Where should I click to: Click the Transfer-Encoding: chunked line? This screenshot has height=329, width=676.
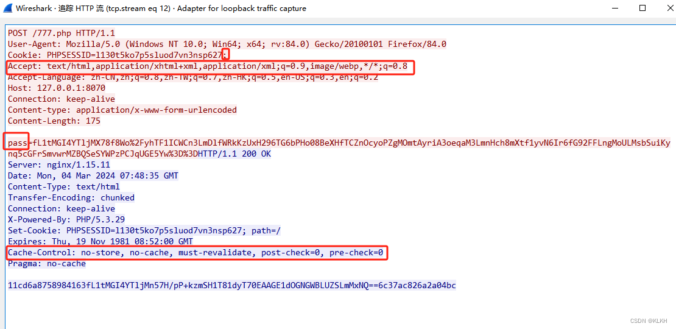click(71, 198)
